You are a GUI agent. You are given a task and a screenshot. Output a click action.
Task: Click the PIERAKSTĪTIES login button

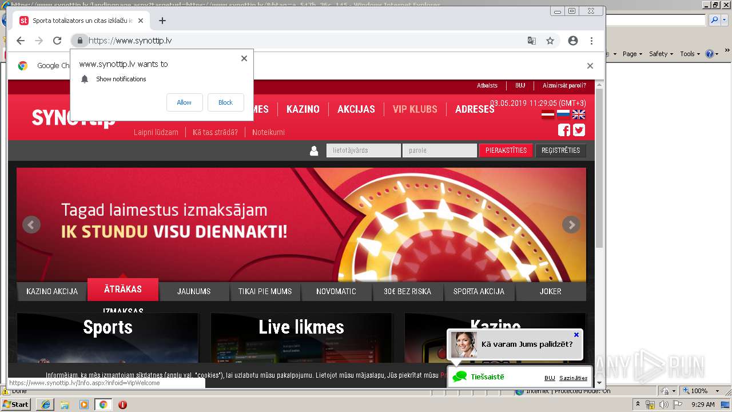click(x=506, y=150)
